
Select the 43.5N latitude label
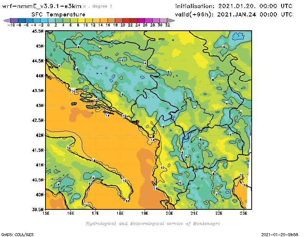(37, 91)
